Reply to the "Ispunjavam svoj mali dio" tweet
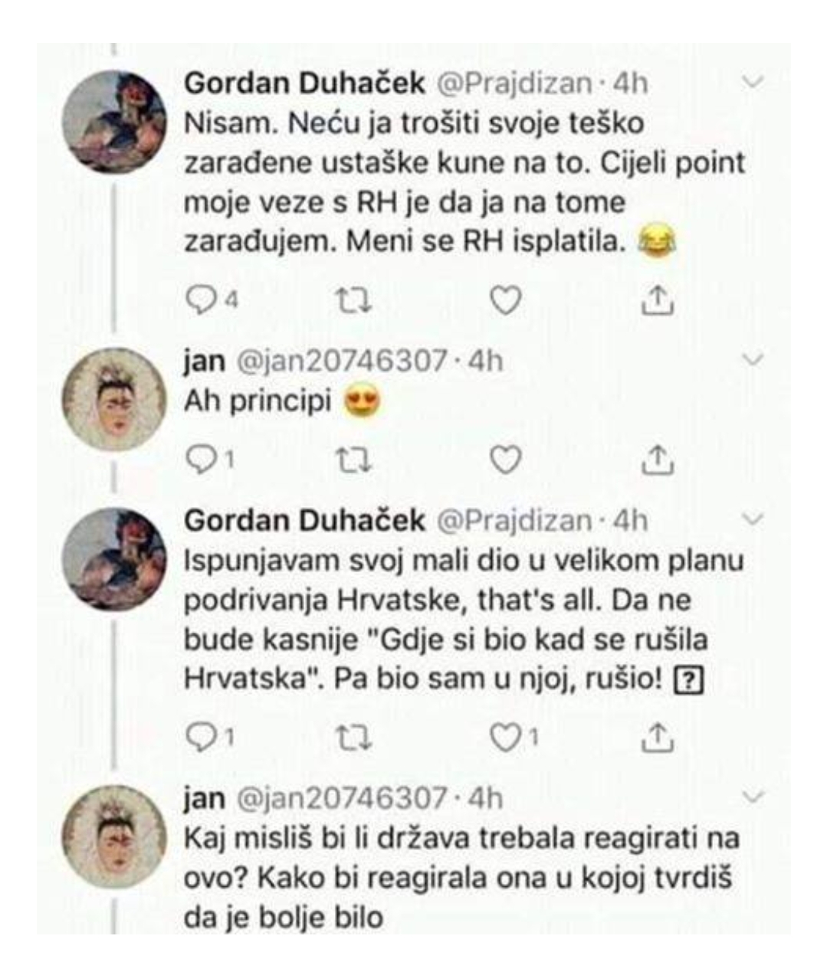 [202, 736]
